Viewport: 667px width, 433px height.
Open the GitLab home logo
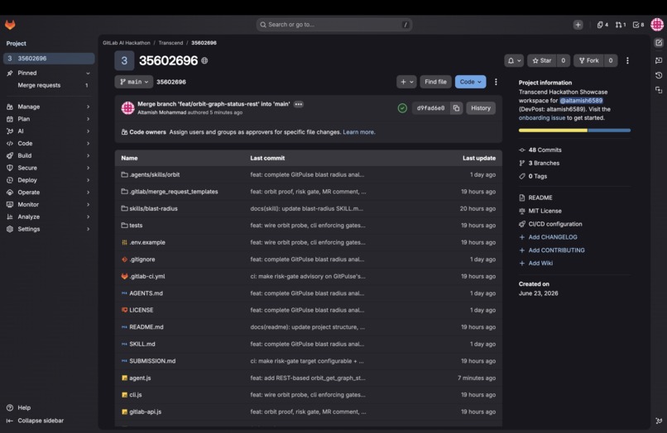pos(10,25)
